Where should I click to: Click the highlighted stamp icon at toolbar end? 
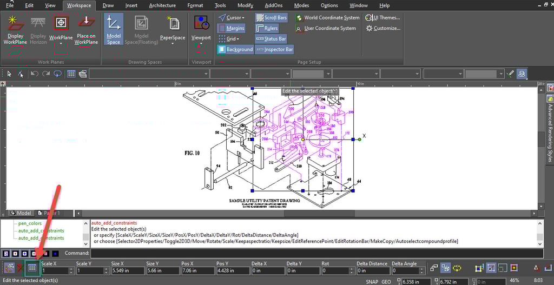click(522, 74)
